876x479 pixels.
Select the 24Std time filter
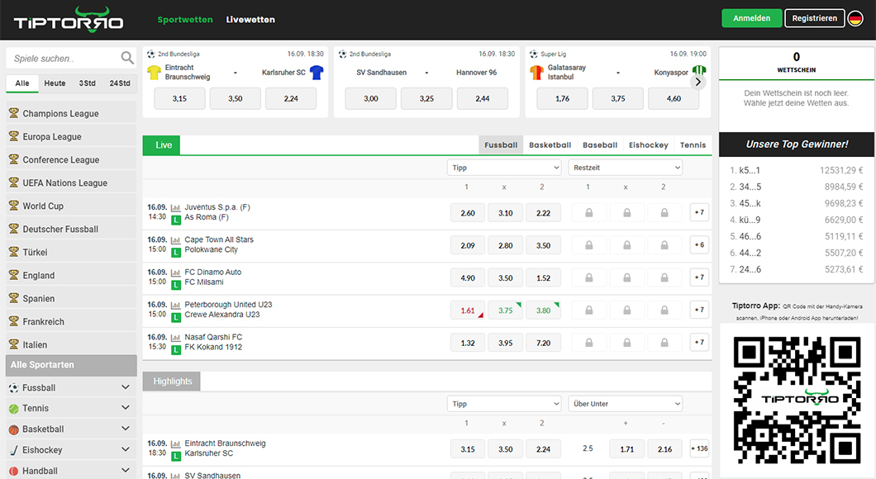tap(120, 83)
